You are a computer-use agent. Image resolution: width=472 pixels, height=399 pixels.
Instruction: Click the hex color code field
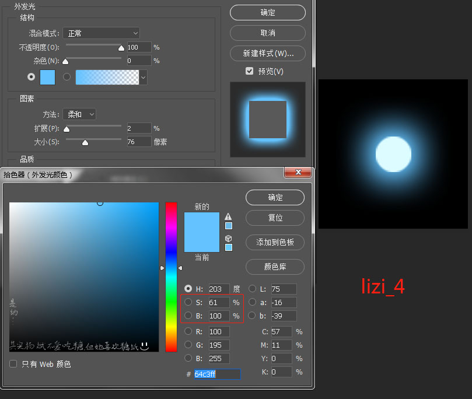tap(217, 374)
